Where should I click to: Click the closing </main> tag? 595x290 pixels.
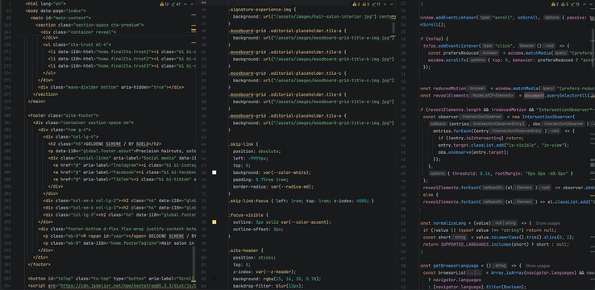(36, 101)
